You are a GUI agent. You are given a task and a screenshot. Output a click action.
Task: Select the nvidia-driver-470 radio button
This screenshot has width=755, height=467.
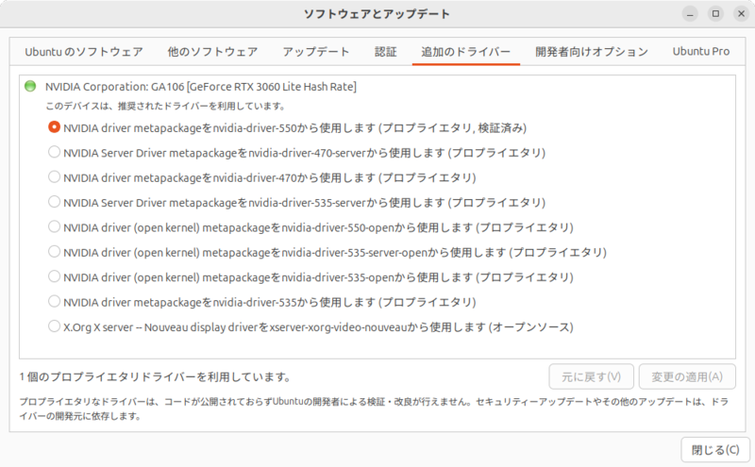click(54, 176)
